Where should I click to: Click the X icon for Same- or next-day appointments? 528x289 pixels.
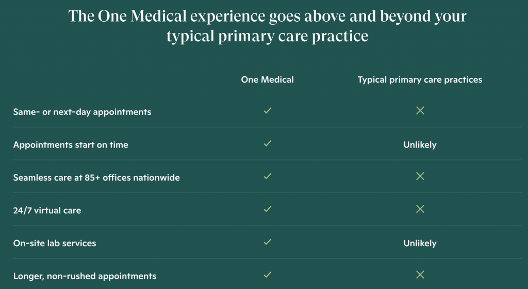click(x=420, y=110)
